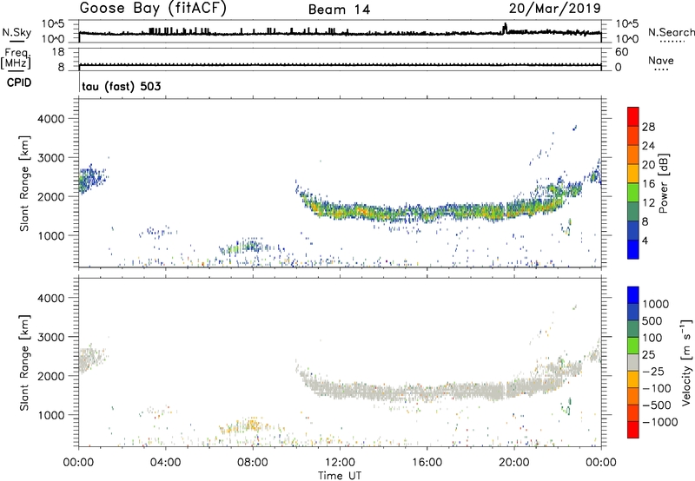
Task: Click the '1000' Velocity colorbar tick label
Action: 655,304
